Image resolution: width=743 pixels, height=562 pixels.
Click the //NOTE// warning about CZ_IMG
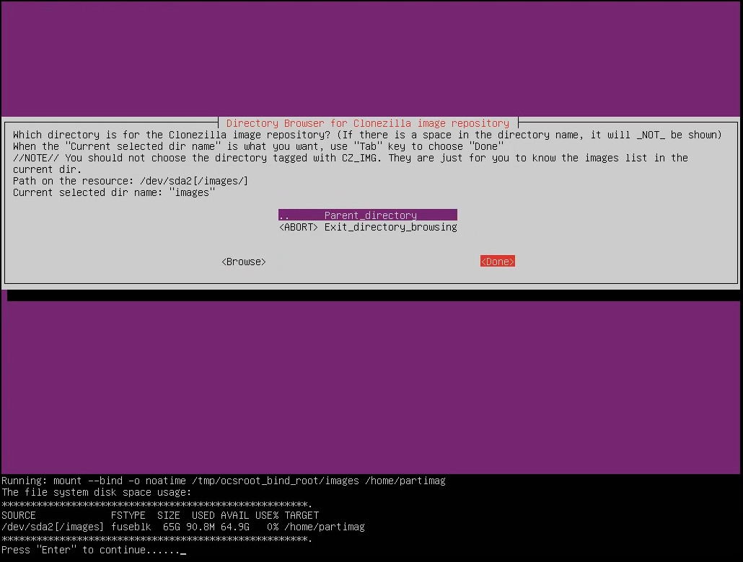350,158
